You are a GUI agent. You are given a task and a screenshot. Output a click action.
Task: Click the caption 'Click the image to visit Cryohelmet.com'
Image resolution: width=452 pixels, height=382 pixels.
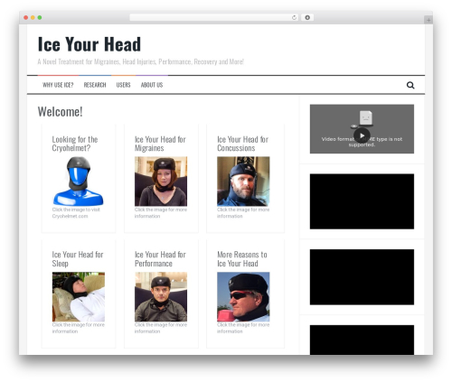[76, 213]
